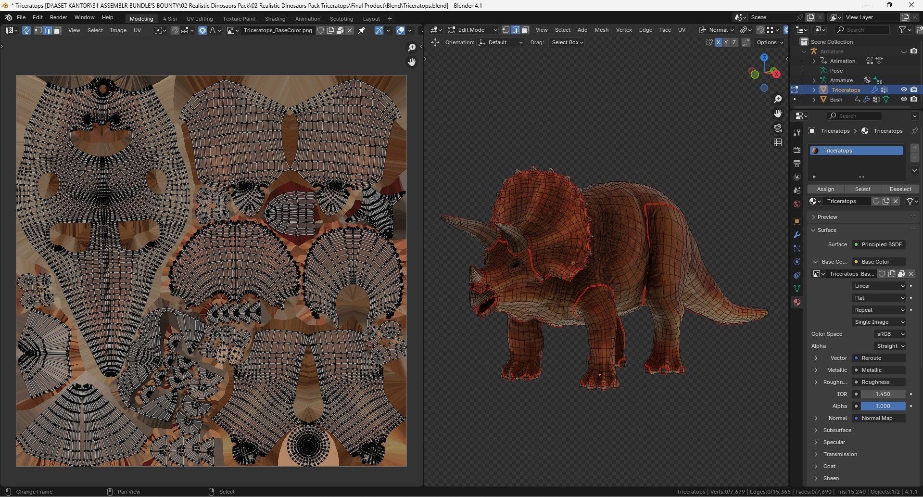Unlink Triceratops_BaseColor.png image from UV editor

point(350,30)
